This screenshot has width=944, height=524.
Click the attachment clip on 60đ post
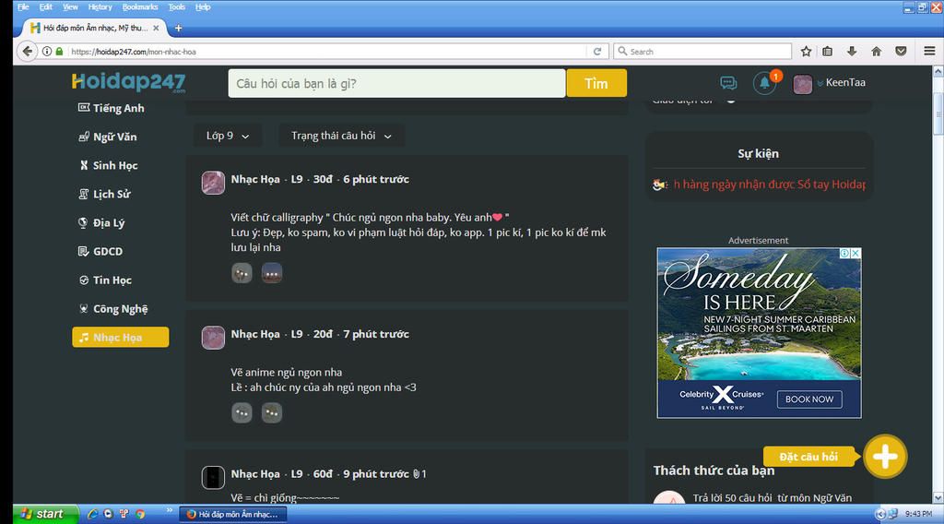(416, 474)
